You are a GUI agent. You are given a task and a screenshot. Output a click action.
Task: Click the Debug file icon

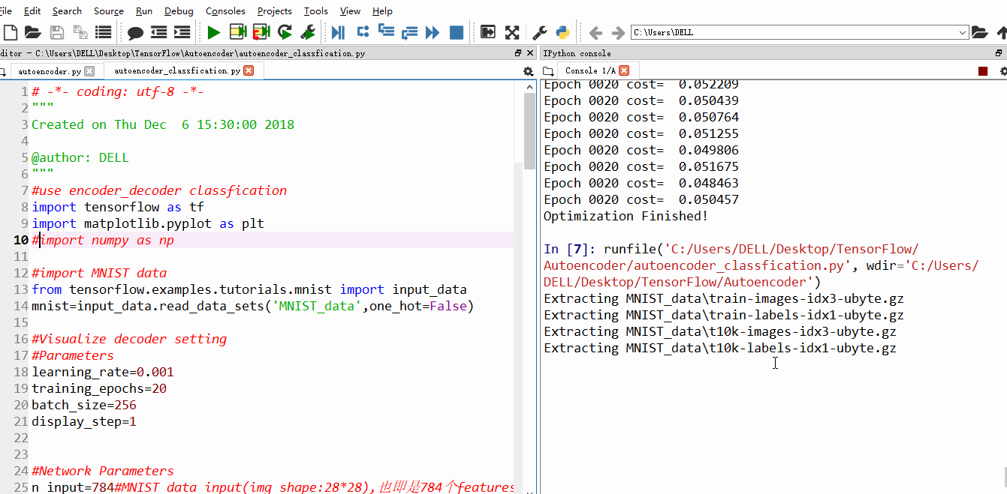(338, 32)
